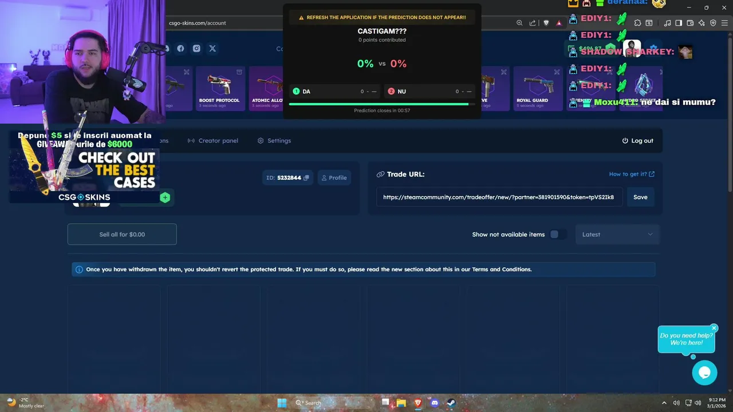The height and width of the screenshot is (412, 733).
Task: Select the Boost Protocol recent drop card
Action: pos(220,89)
